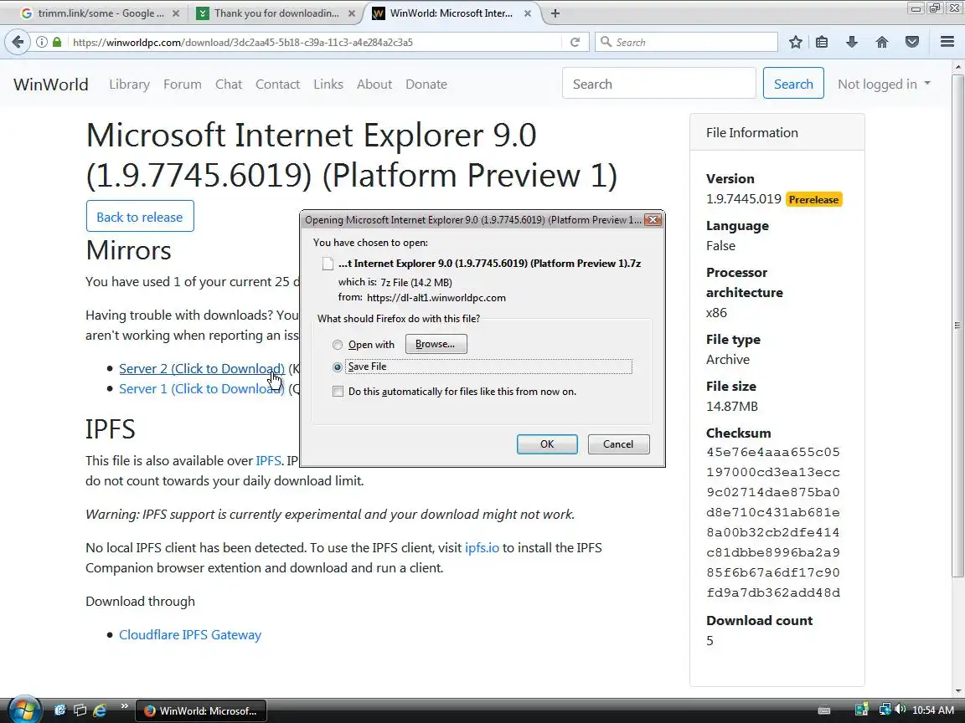Viewport: 965px width, 723px height.
Task: Click the site Search button
Action: pos(793,84)
